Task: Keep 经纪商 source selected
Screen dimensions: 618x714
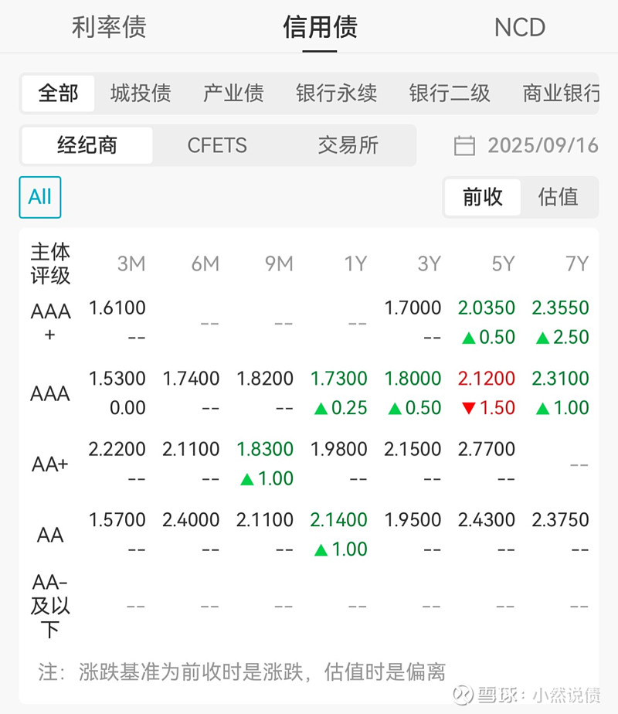Action: (87, 146)
